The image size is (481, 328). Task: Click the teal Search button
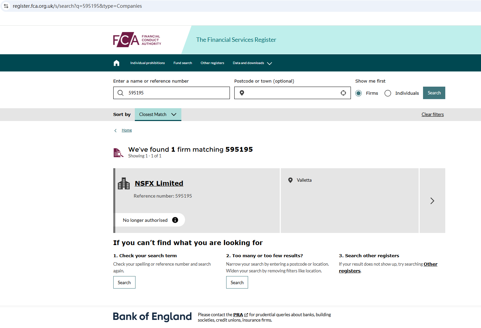(x=434, y=93)
